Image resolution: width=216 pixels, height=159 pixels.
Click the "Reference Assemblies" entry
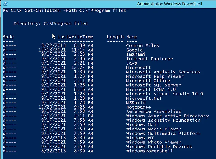click(x=153, y=111)
